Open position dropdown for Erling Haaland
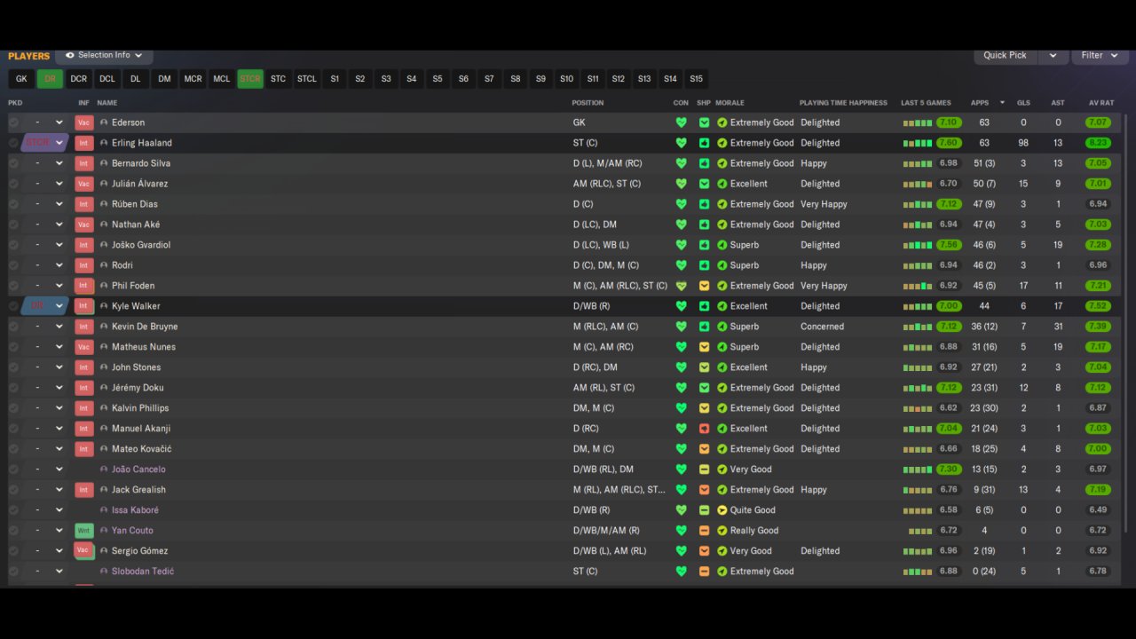 (59, 143)
